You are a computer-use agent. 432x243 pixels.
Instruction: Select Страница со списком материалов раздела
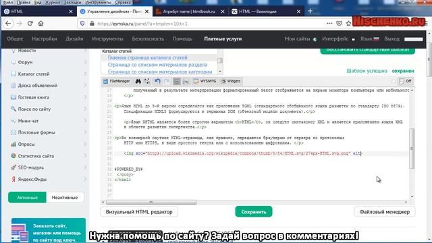157,65
